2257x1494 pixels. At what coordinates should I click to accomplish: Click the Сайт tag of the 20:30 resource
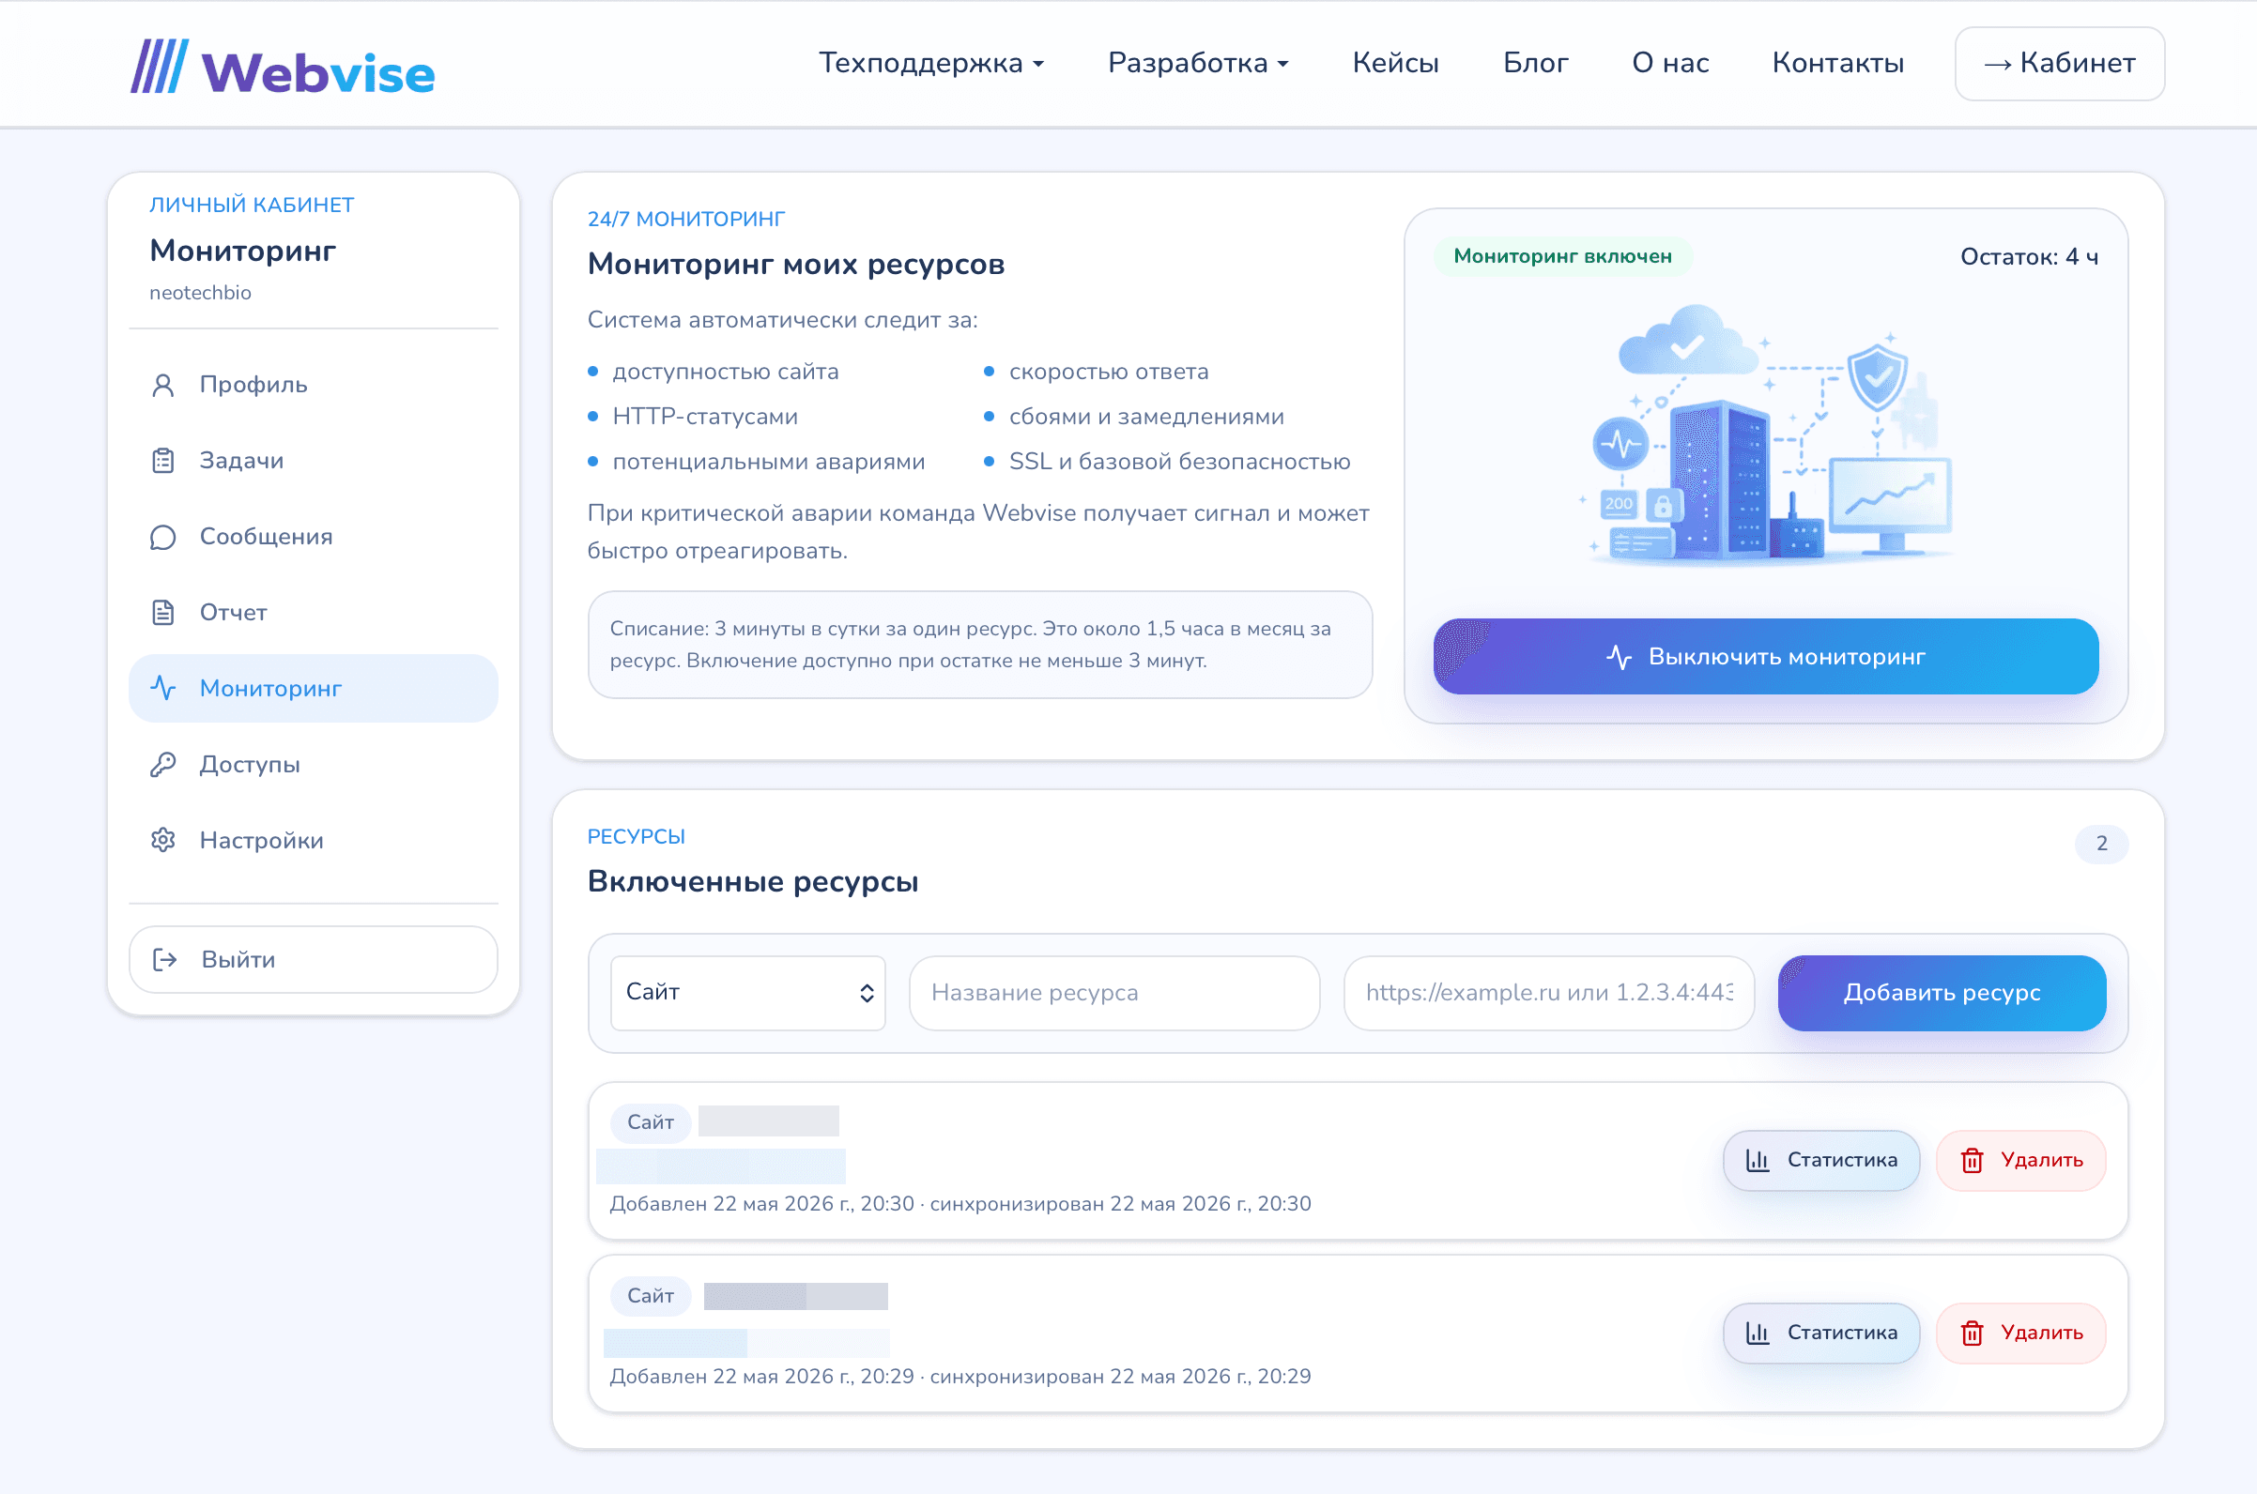651,1122
